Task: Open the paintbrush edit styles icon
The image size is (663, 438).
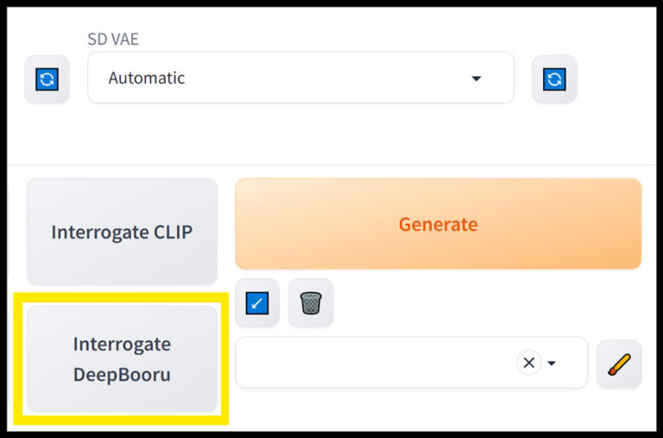Action: 619,364
